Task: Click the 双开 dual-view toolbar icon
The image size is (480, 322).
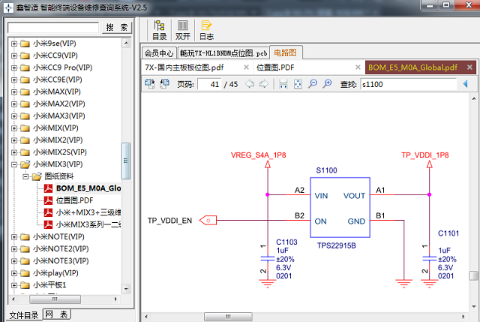Action: 183,30
